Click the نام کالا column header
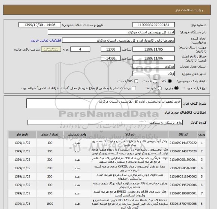Viewport: 217px width, 209px height. coord(130,135)
